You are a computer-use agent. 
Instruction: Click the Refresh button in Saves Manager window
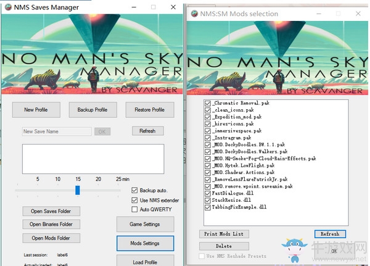point(148,131)
